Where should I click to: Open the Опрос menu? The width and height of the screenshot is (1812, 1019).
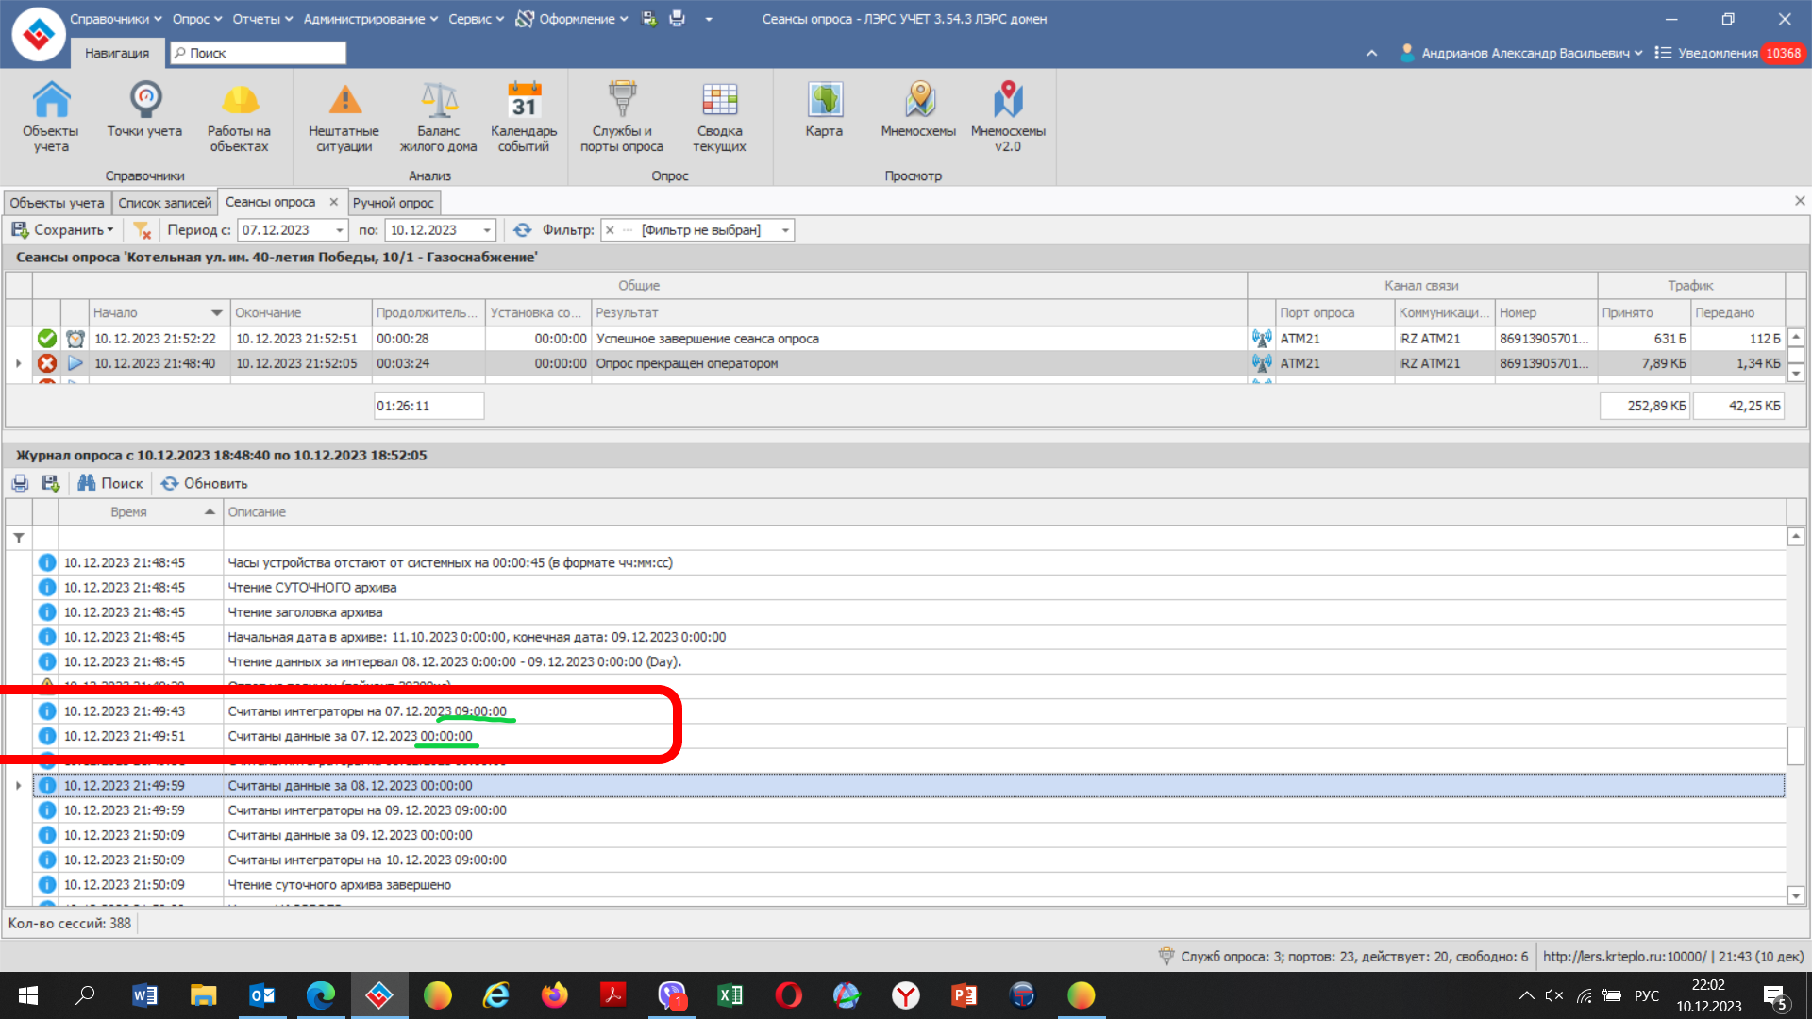pos(196,19)
